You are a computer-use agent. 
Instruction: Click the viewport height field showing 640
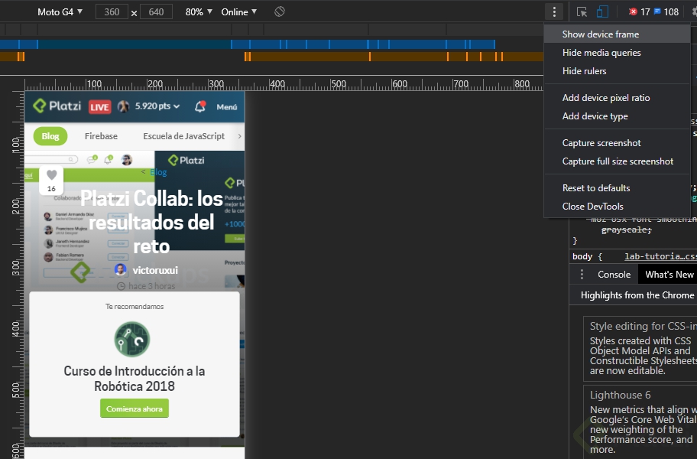click(156, 12)
